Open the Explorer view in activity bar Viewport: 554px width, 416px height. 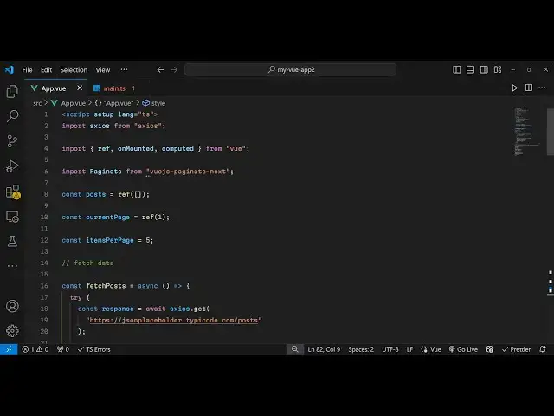click(12, 91)
